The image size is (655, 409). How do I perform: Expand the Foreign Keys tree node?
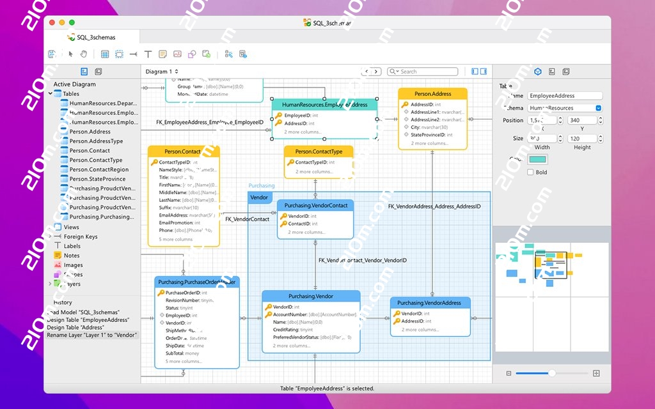pyautogui.click(x=50, y=236)
